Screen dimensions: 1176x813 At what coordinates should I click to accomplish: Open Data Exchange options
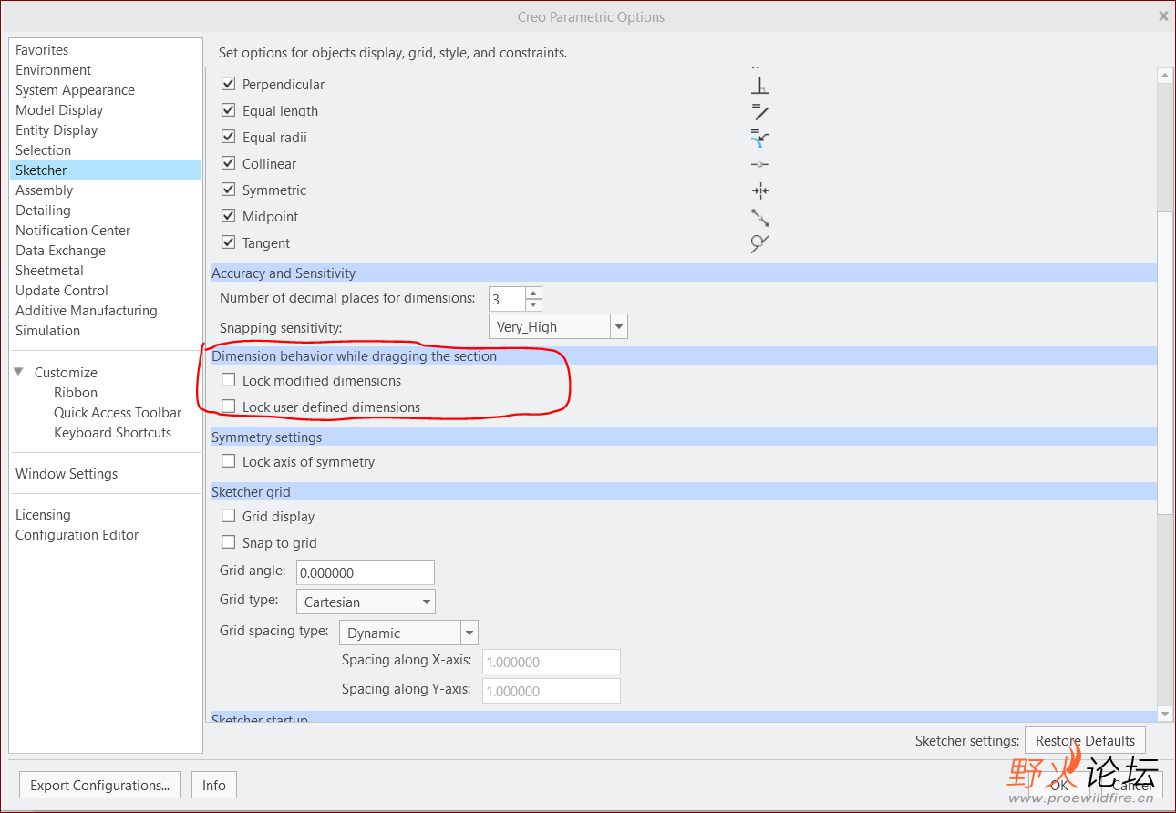point(60,251)
